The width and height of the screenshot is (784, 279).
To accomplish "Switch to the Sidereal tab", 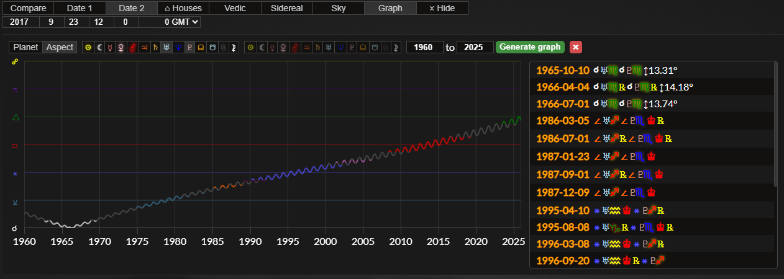I will 286,8.
